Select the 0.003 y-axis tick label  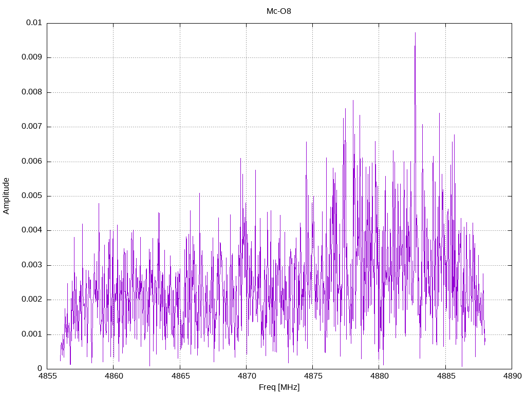point(31,265)
